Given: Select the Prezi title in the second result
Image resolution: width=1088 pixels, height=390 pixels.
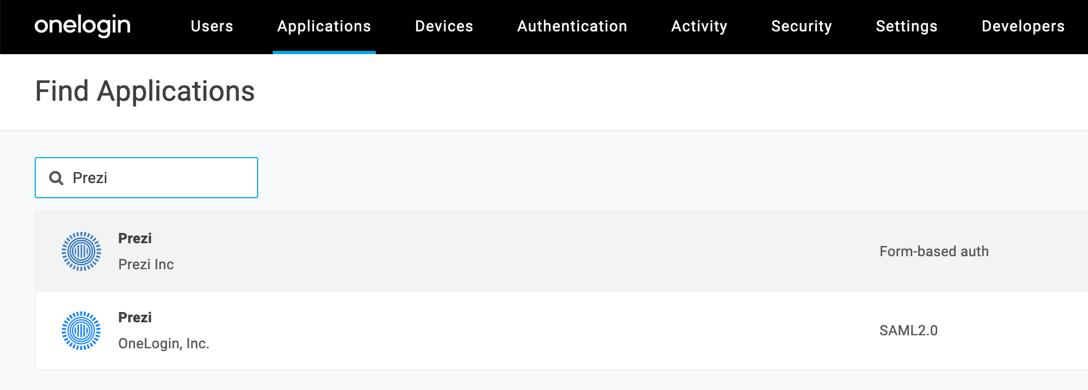Looking at the screenshot, I should click(135, 317).
